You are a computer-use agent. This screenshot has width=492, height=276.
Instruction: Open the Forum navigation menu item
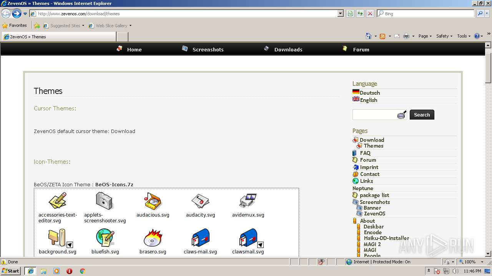361,49
